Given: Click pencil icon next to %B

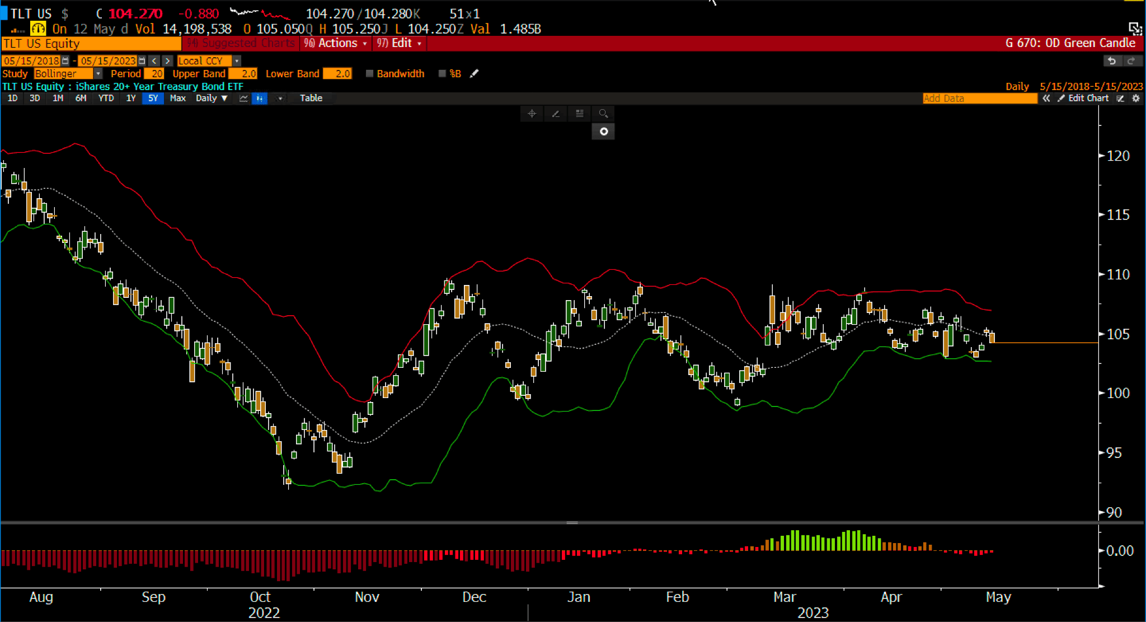Looking at the screenshot, I should [474, 73].
